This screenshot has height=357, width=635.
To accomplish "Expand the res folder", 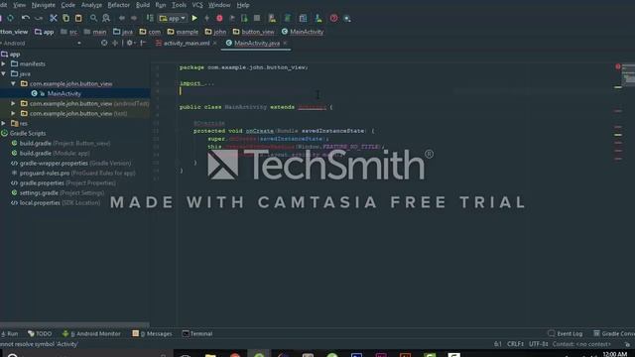I will coord(4,123).
